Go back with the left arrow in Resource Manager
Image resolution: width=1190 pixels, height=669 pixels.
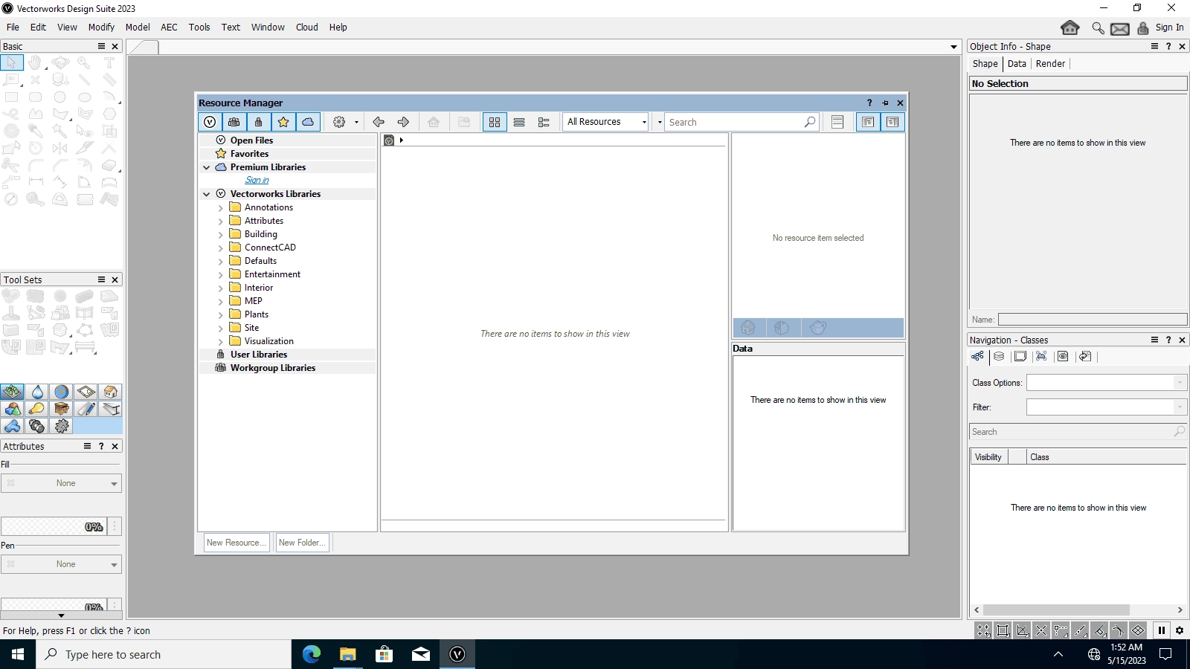379,122
